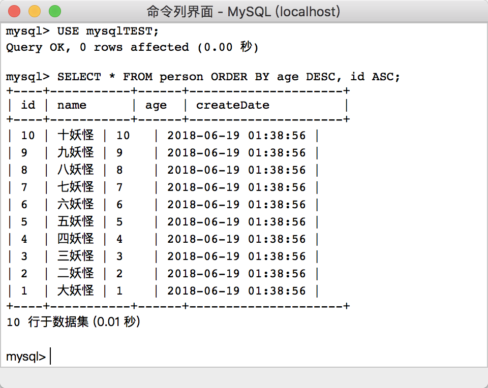The image size is (488, 388).
Task: Click the Query OK result line
Action: (132, 48)
